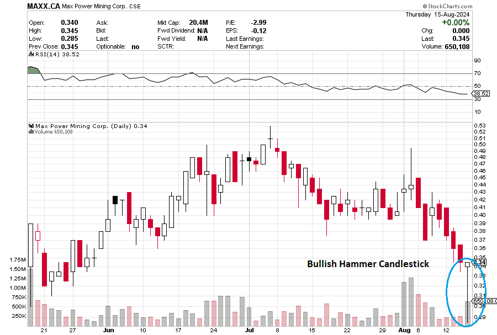The image size is (497, 335).
Task: Click the 38.52 RSI value tag on the axis
Action: tap(481, 93)
